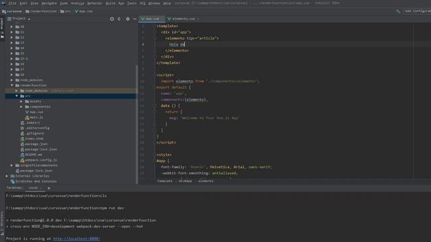Image resolution: width=431 pixels, height=242 pixels.
Task: Open the Tools menu
Action: click(132, 3)
